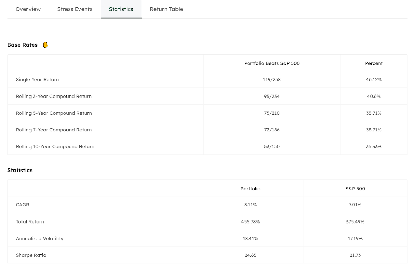Image resolution: width=414 pixels, height=266 pixels.
Task: Click the Statistics section heading above the table
Action: (x=20, y=170)
